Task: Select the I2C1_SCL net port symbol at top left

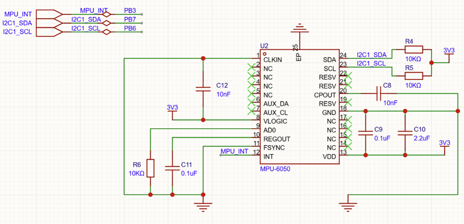Action: (x=49, y=32)
